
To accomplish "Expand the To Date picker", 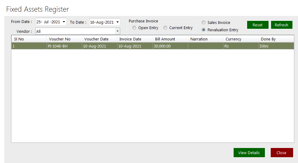I will point(117,22).
